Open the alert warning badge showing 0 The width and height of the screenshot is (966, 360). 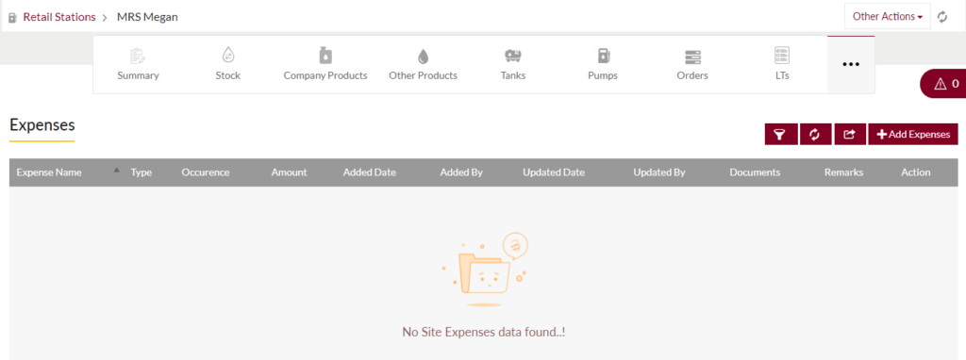(x=943, y=84)
